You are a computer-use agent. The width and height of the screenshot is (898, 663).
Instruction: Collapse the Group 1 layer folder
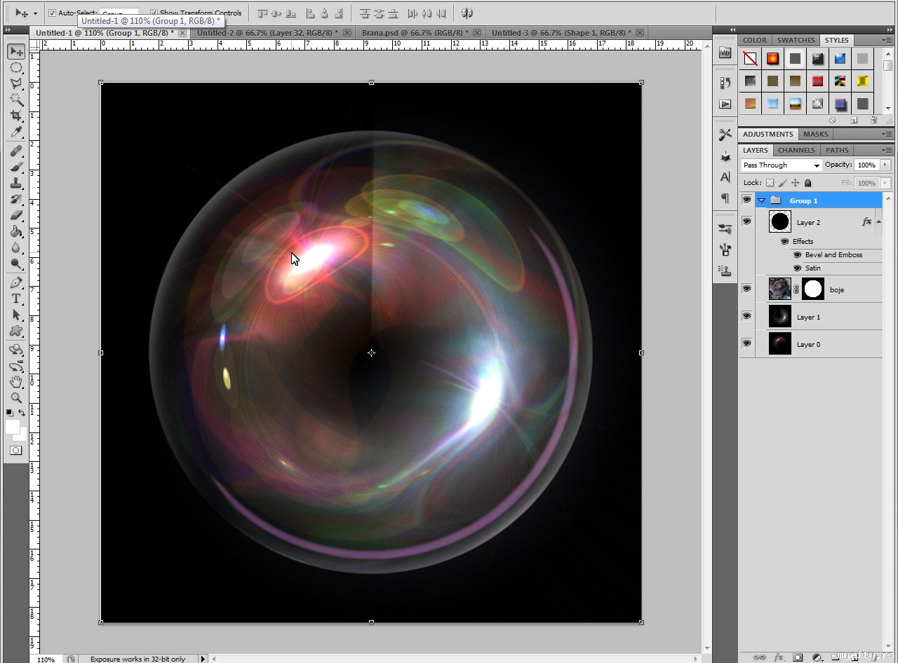tap(761, 201)
